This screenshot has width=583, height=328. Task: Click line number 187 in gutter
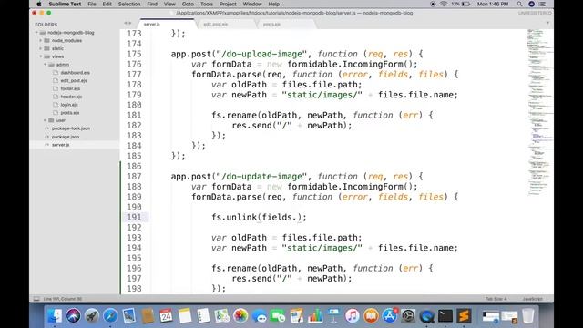pos(134,176)
